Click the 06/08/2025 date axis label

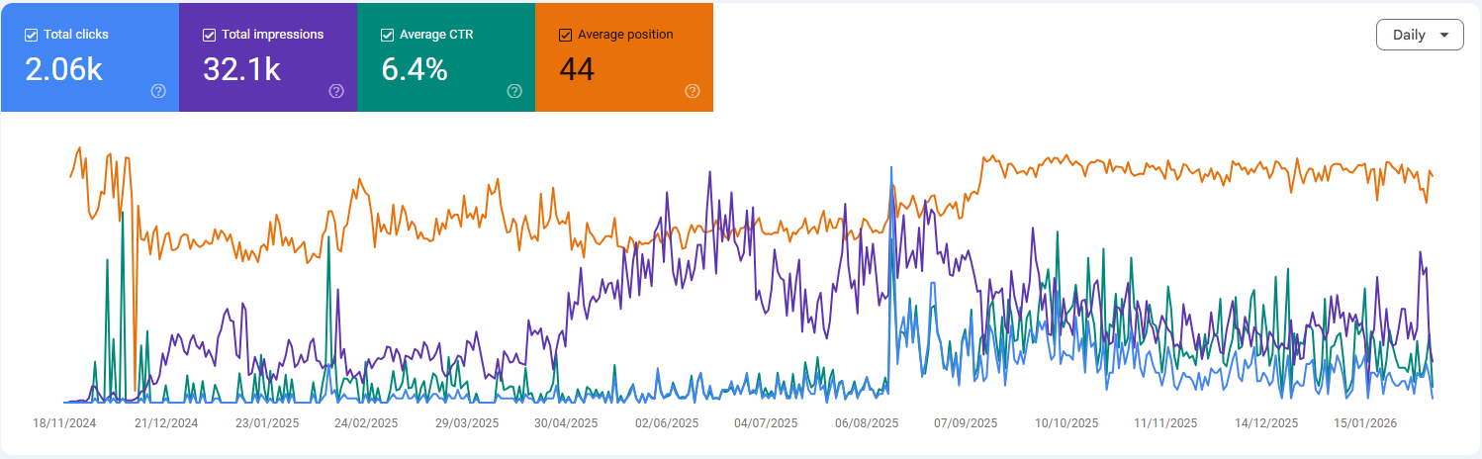(867, 422)
